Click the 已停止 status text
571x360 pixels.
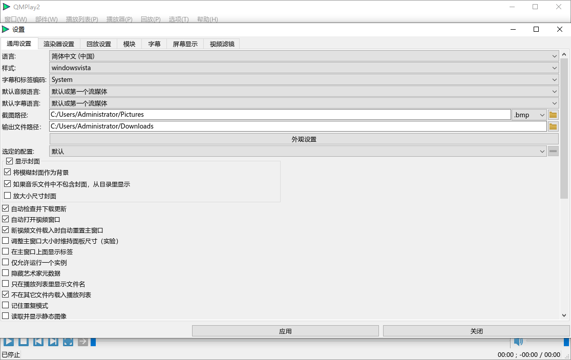pos(11,354)
